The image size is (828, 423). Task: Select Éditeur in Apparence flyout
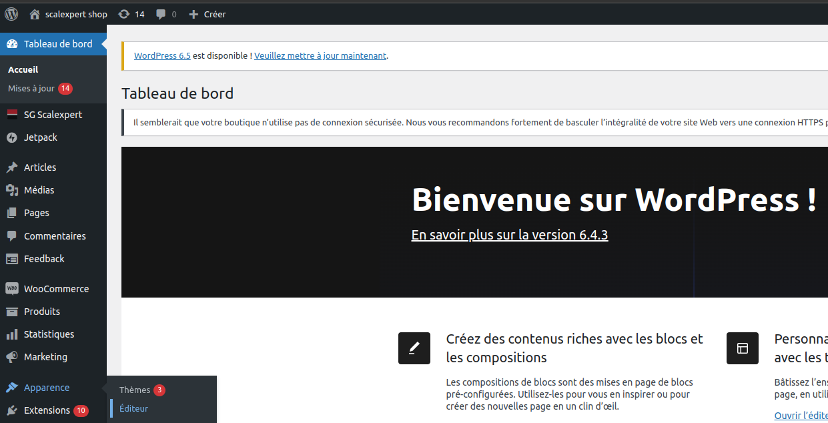(133, 408)
